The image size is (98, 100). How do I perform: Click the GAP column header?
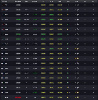(26, 1)
